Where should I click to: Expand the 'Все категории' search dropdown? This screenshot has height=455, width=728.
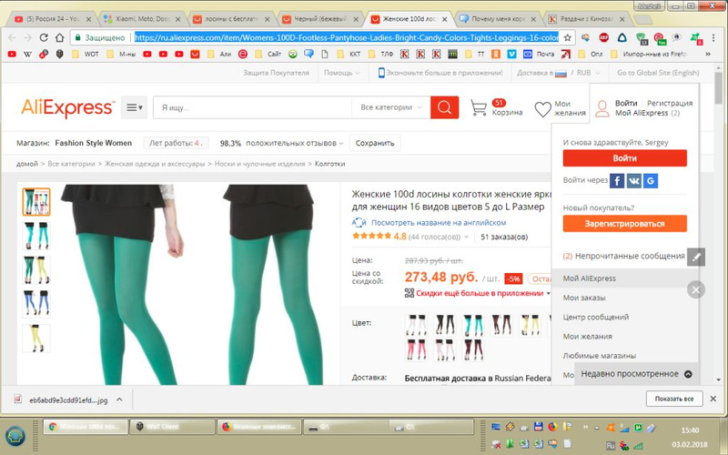pyautogui.click(x=391, y=107)
